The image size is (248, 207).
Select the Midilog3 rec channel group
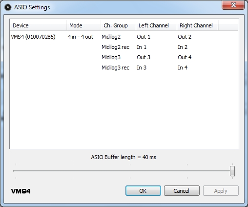(115, 68)
